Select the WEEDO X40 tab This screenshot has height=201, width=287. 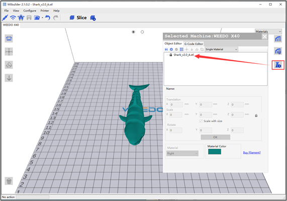click(11, 25)
